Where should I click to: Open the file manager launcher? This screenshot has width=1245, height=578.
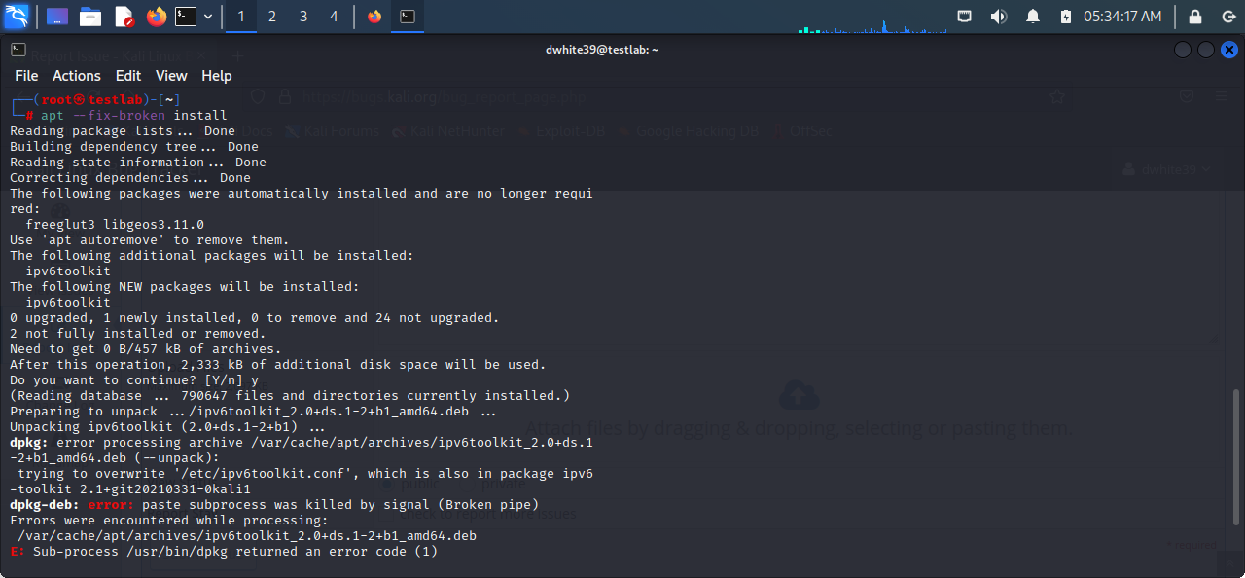click(x=90, y=17)
